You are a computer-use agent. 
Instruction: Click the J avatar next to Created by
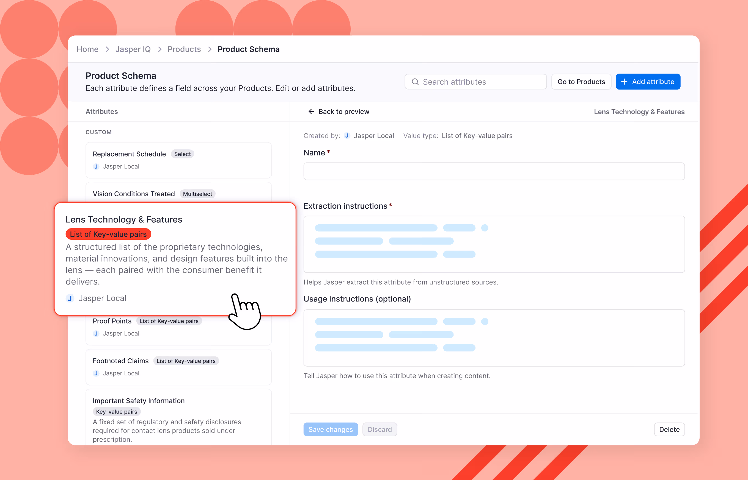pos(347,136)
